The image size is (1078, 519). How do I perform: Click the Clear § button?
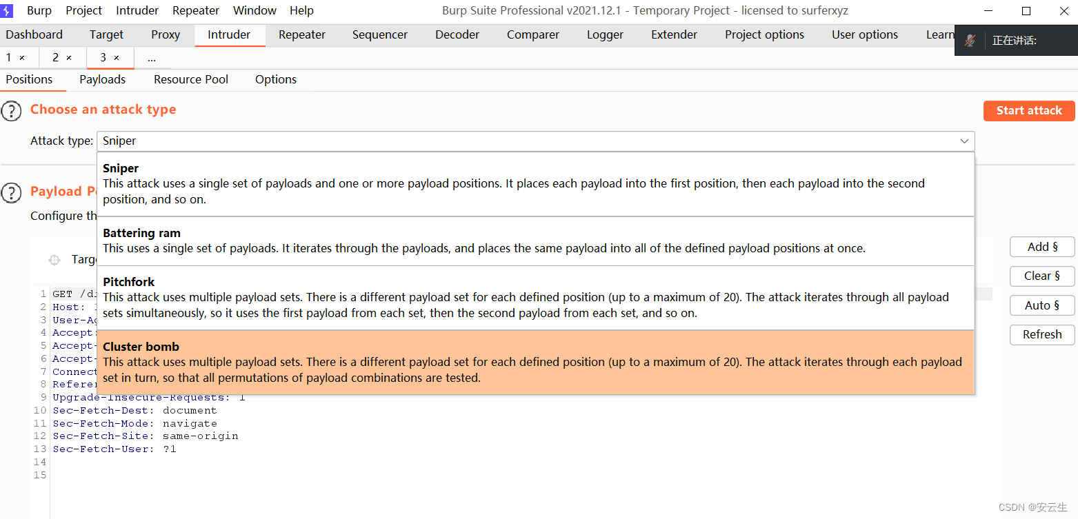tap(1042, 276)
